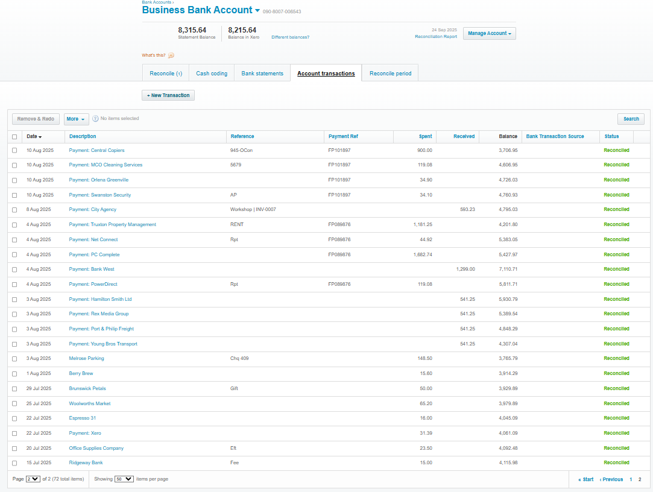Click the Date column sort arrow

[x=40, y=137]
